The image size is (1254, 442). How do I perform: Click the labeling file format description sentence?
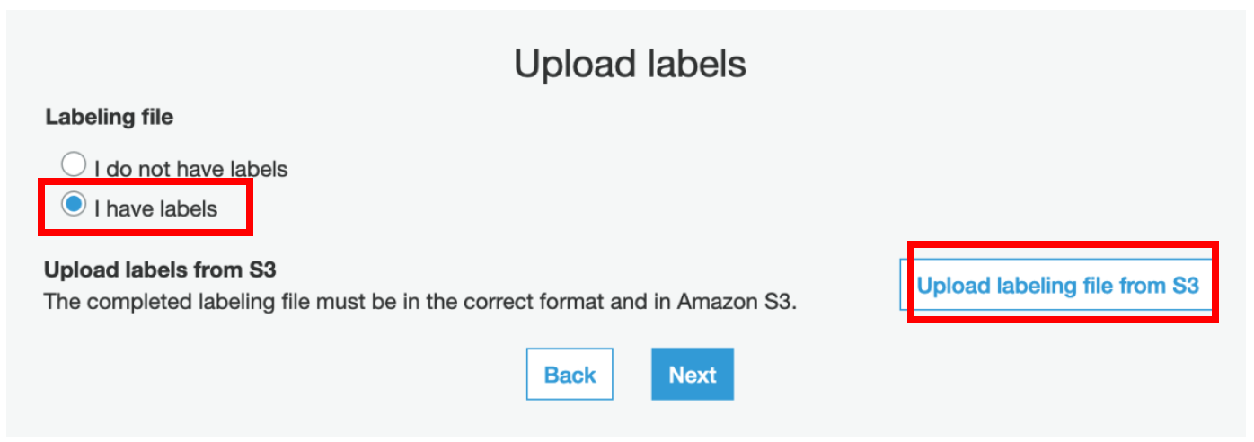(x=420, y=301)
